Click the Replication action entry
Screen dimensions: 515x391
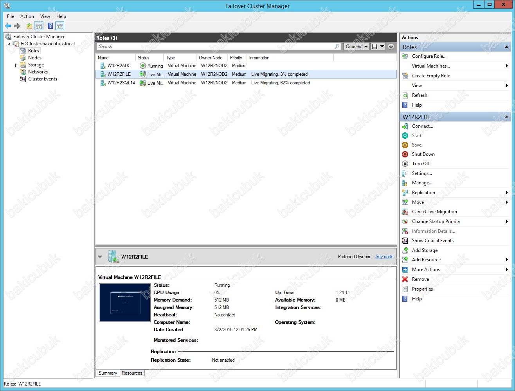[423, 193]
